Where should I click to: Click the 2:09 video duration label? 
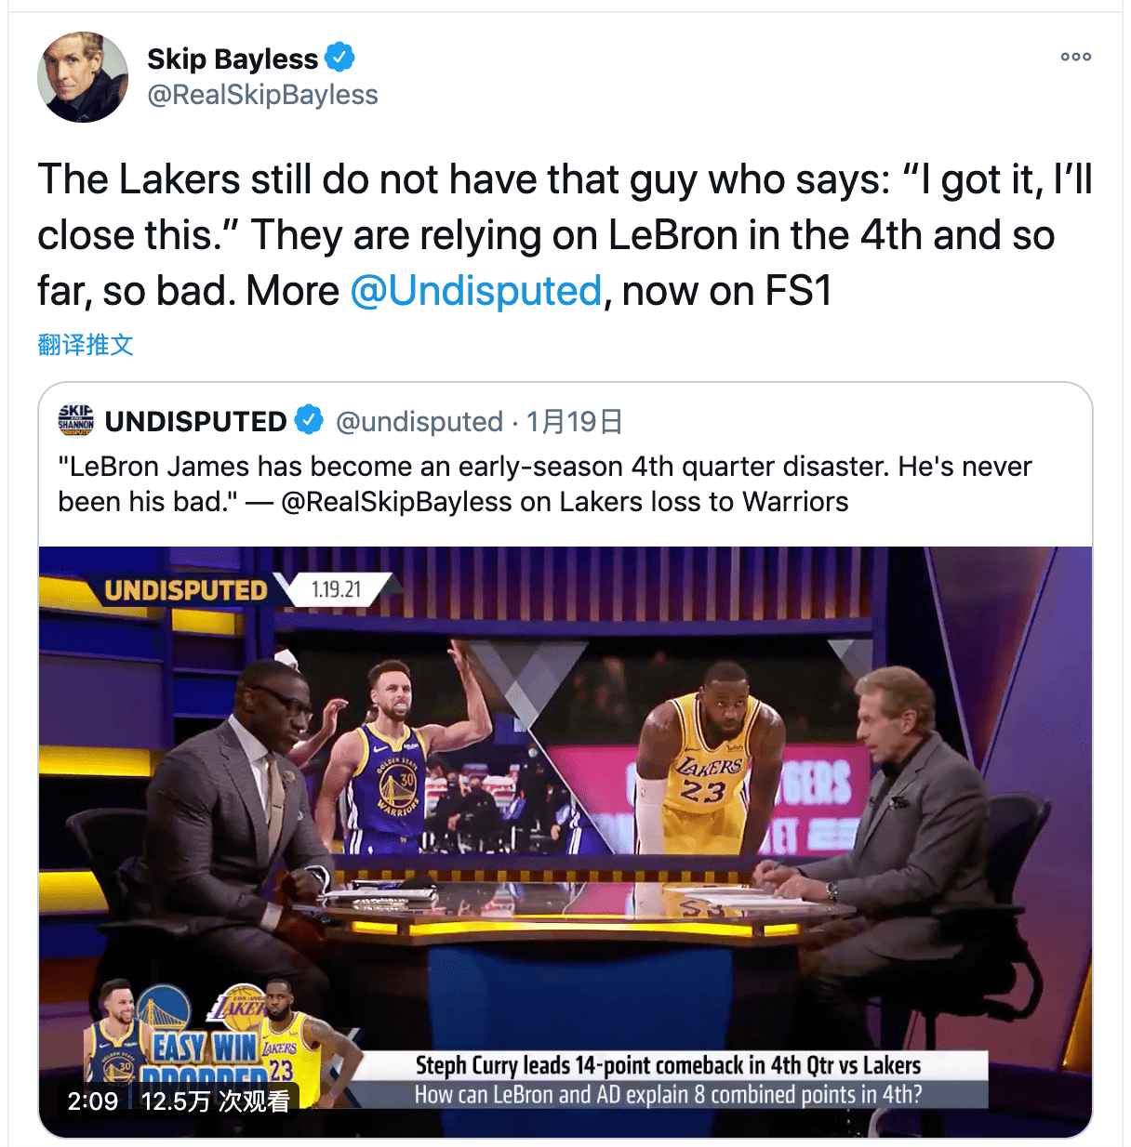[93, 1101]
